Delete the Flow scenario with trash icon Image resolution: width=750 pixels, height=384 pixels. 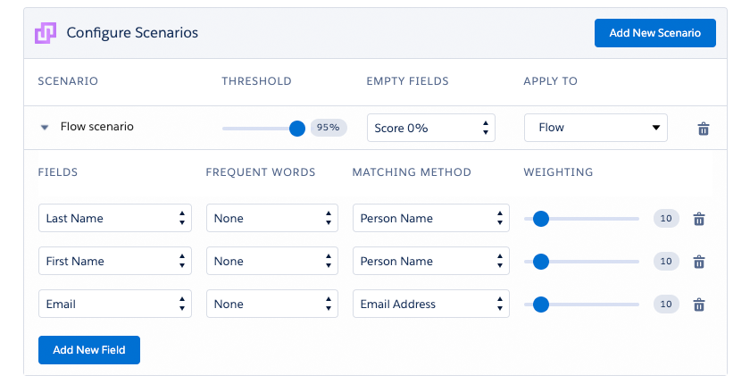(x=704, y=129)
